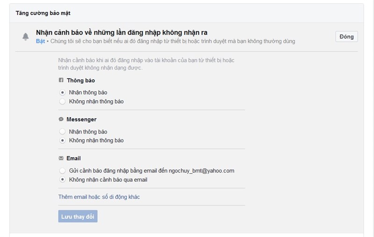Click the Messenger bubble icon
Image resolution: width=374 pixels, height=237 pixels.
[61, 119]
